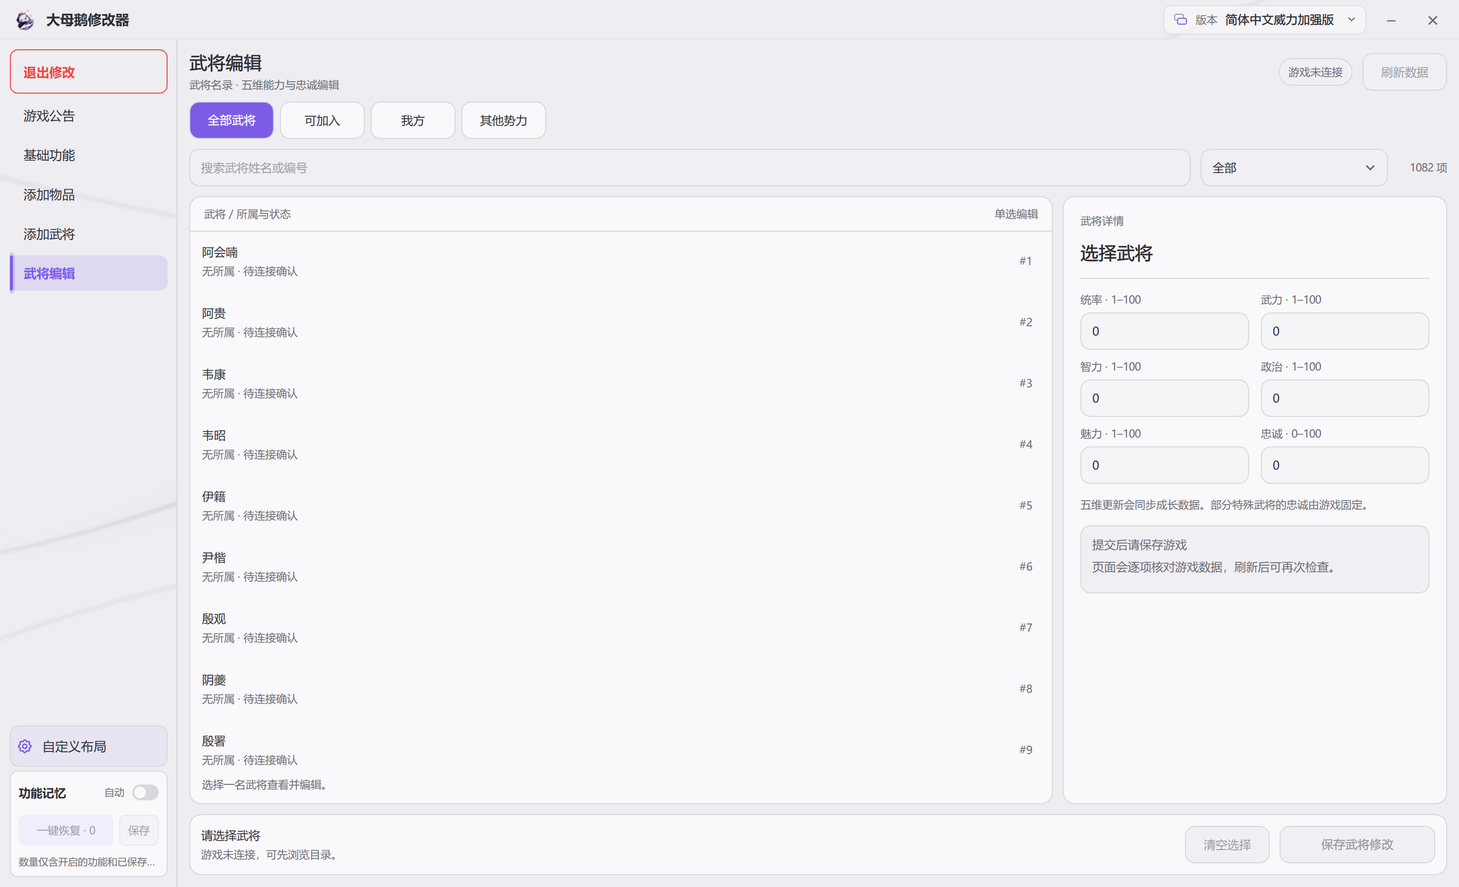1459x887 pixels.
Task: Click the 退出修改 button
Action: [89, 71]
